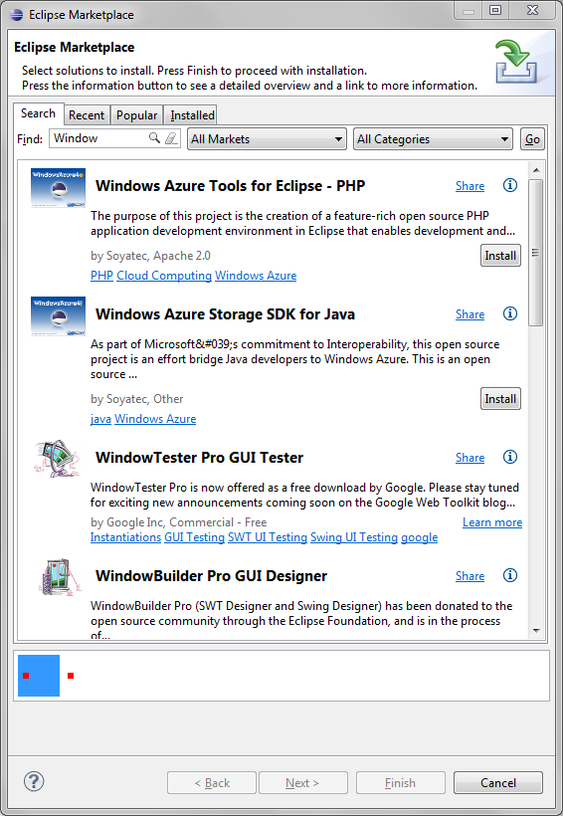Open info for WindowBuilder Pro GUI Designer
The image size is (563, 816).
click(x=510, y=575)
